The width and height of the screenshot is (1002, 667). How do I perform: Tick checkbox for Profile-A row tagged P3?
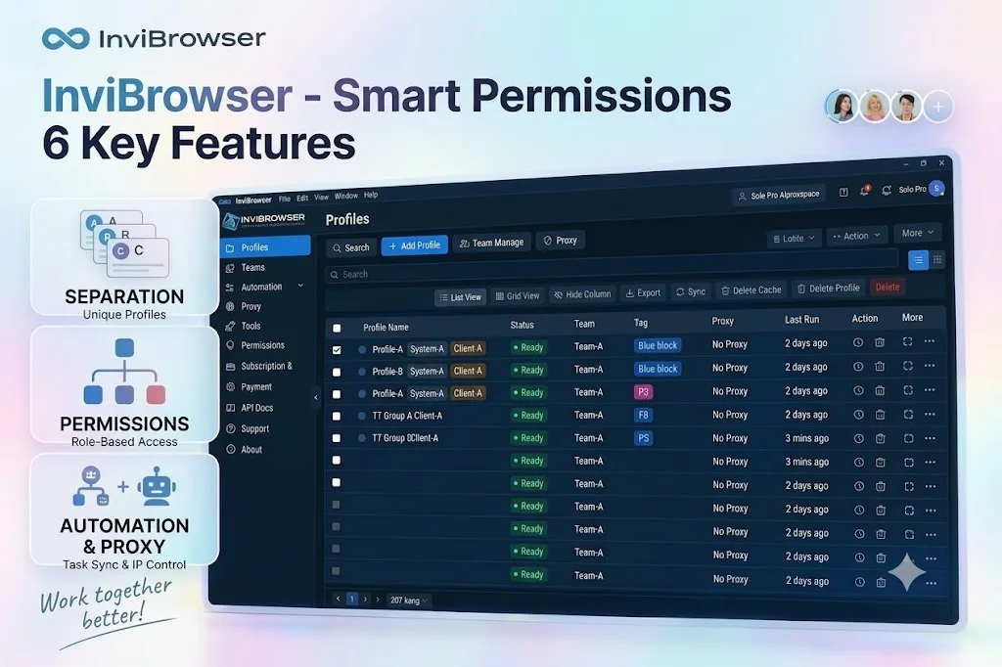(x=337, y=394)
